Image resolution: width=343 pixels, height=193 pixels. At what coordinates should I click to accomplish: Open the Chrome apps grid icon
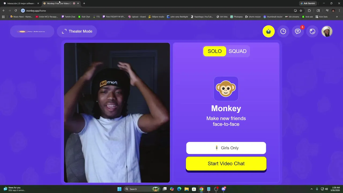pos(3,17)
